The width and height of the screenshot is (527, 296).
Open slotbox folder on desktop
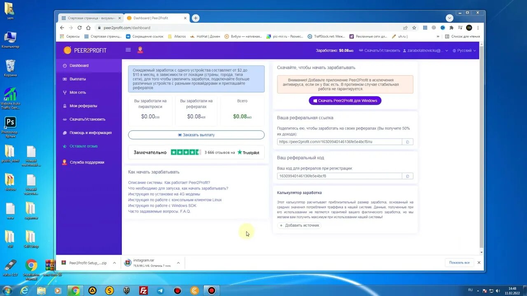[10, 183]
